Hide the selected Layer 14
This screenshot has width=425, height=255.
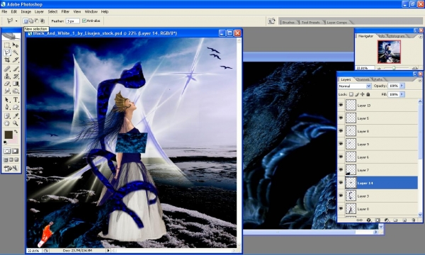coord(341,183)
